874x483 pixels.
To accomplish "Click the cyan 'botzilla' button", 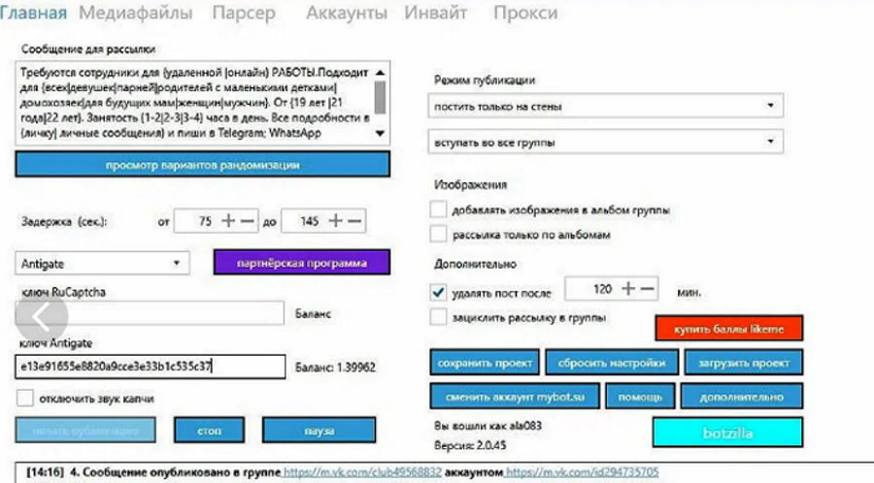I will click(726, 433).
